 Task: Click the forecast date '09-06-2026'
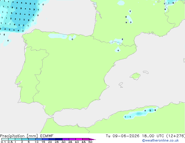click(x=126, y=136)
